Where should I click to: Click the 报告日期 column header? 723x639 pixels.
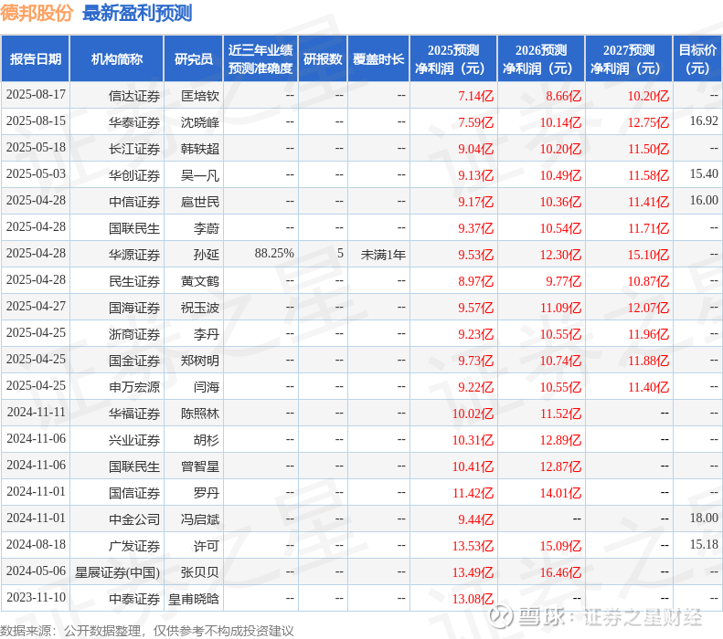click(36, 59)
